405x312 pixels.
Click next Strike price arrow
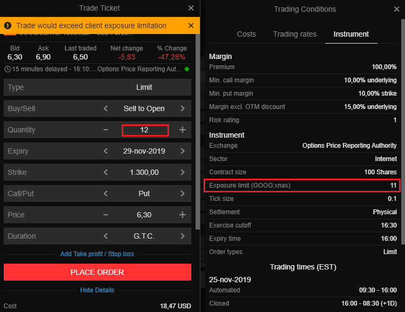click(x=182, y=172)
